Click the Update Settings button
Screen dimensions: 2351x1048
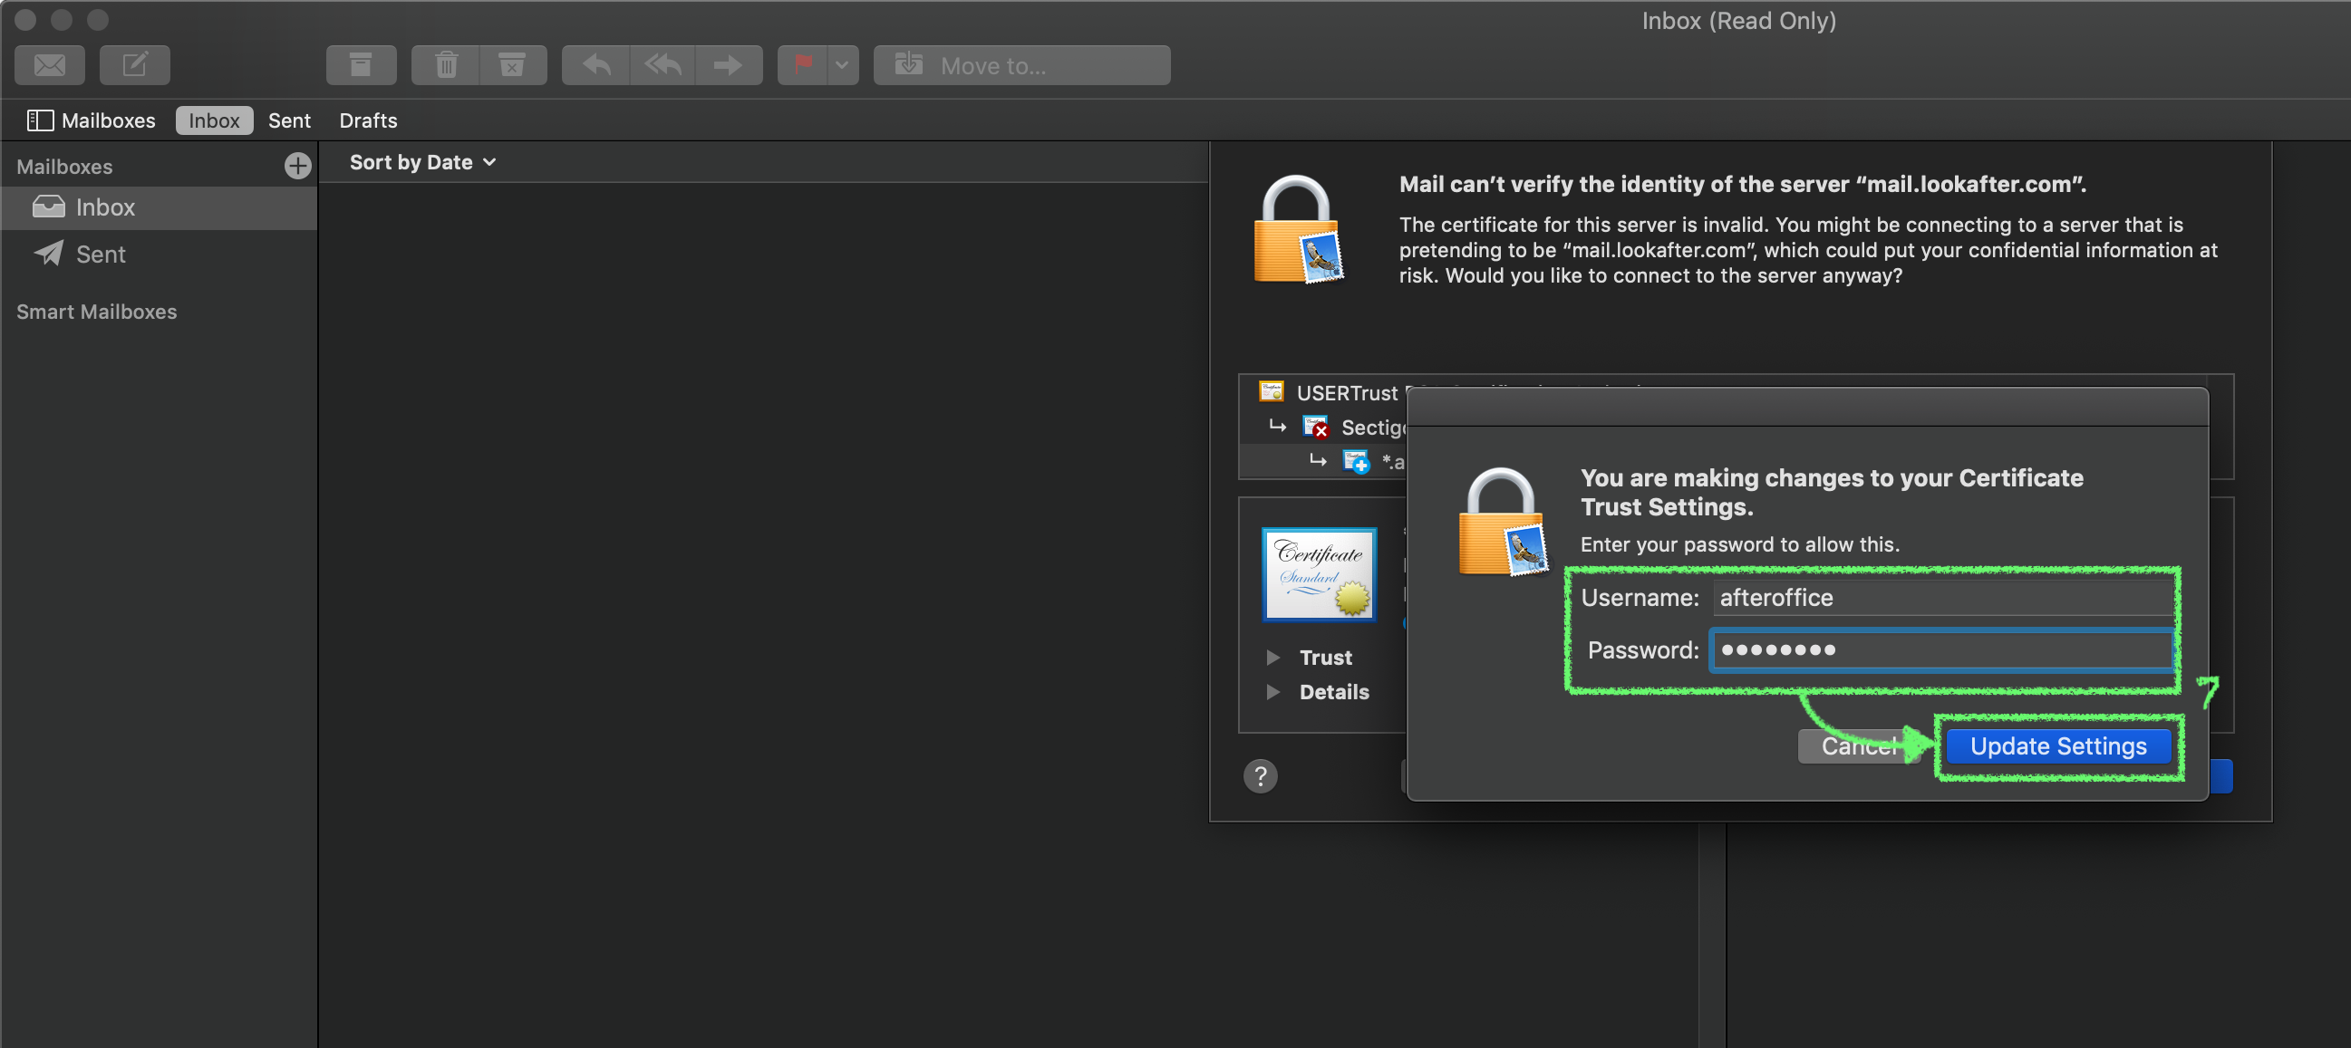(2057, 746)
